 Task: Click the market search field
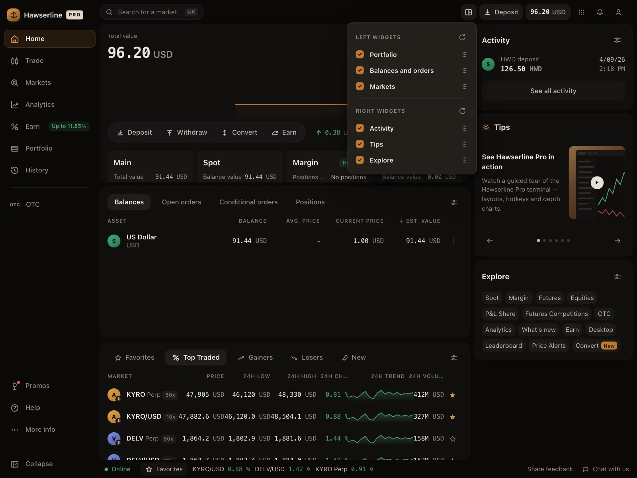tap(152, 12)
